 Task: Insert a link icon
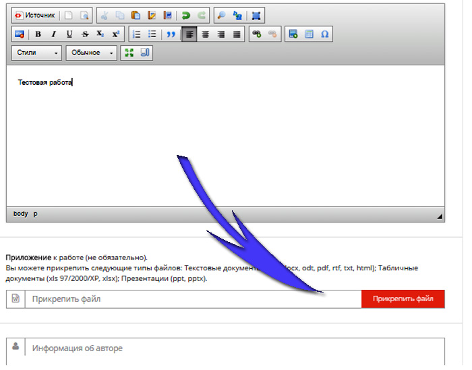point(257,34)
